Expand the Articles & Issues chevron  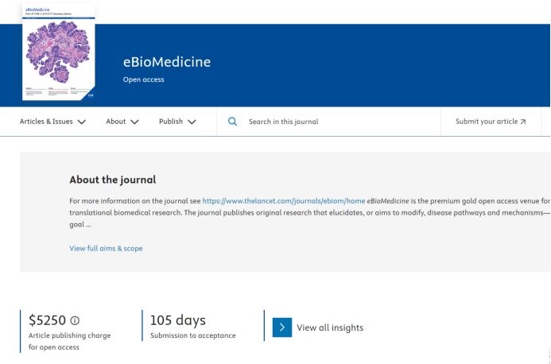pyautogui.click(x=82, y=122)
